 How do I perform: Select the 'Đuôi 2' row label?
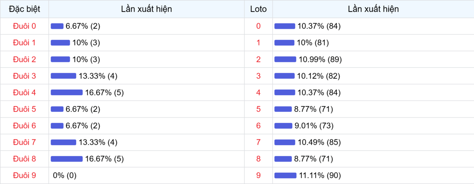24,59
